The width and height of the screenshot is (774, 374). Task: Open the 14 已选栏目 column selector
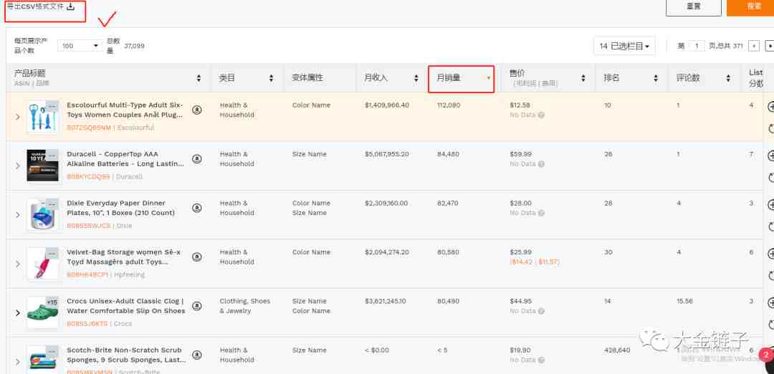coord(624,46)
